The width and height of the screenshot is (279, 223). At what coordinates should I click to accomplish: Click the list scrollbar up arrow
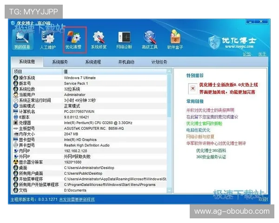169,72
